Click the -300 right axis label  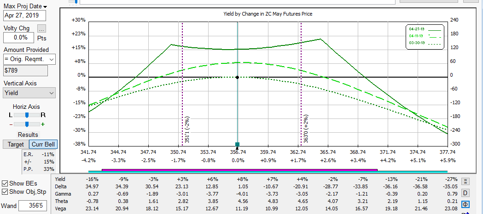[454, 144]
